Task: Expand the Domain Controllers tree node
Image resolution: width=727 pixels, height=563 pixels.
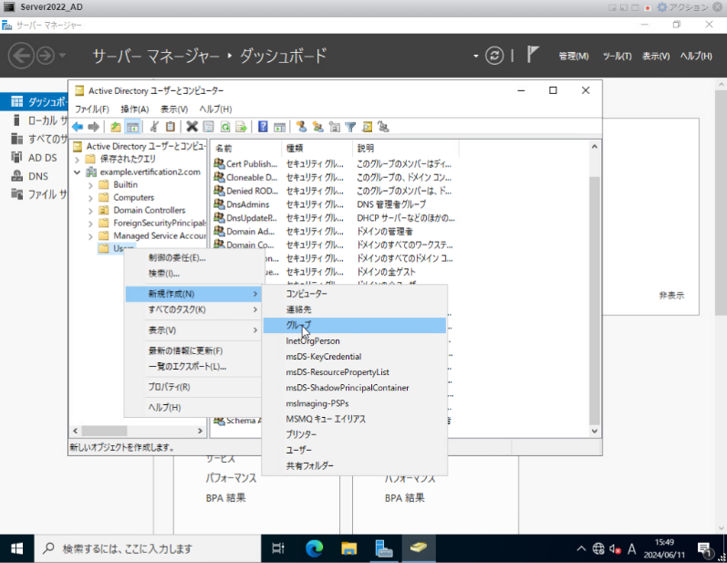Action: (90, 211)
